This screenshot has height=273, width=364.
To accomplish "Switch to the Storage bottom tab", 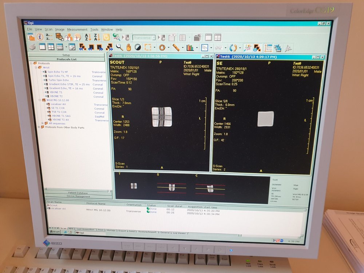I will [111, 230].
